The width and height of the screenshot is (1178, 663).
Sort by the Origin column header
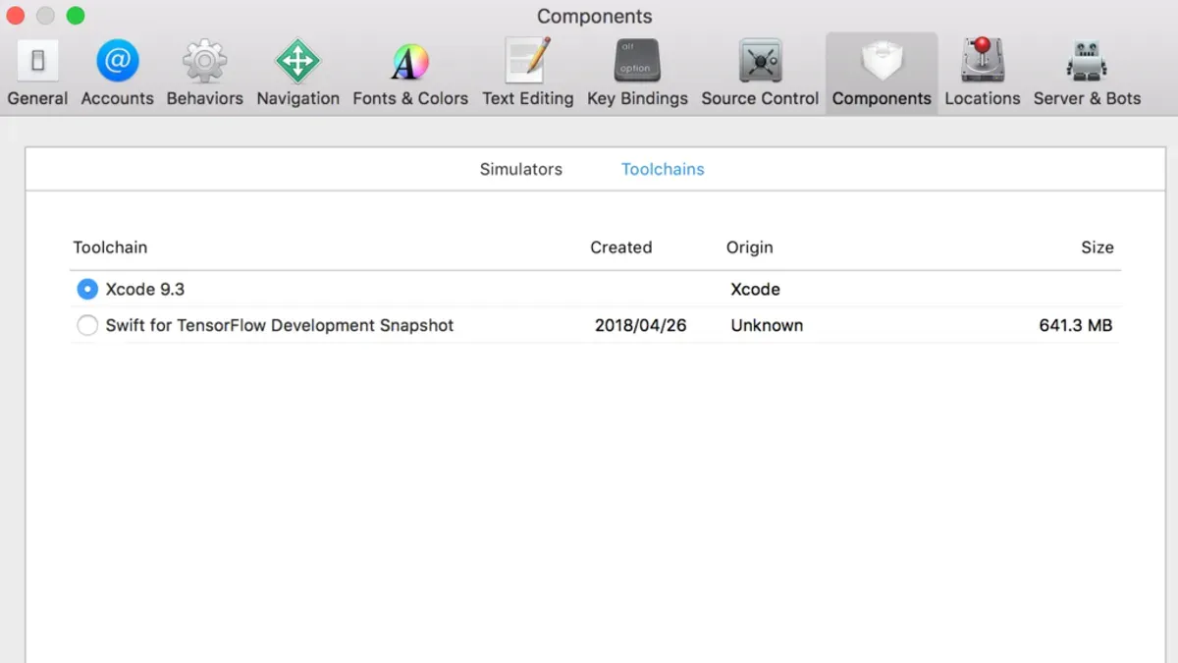pyautogui.click(x=749, y=248)
